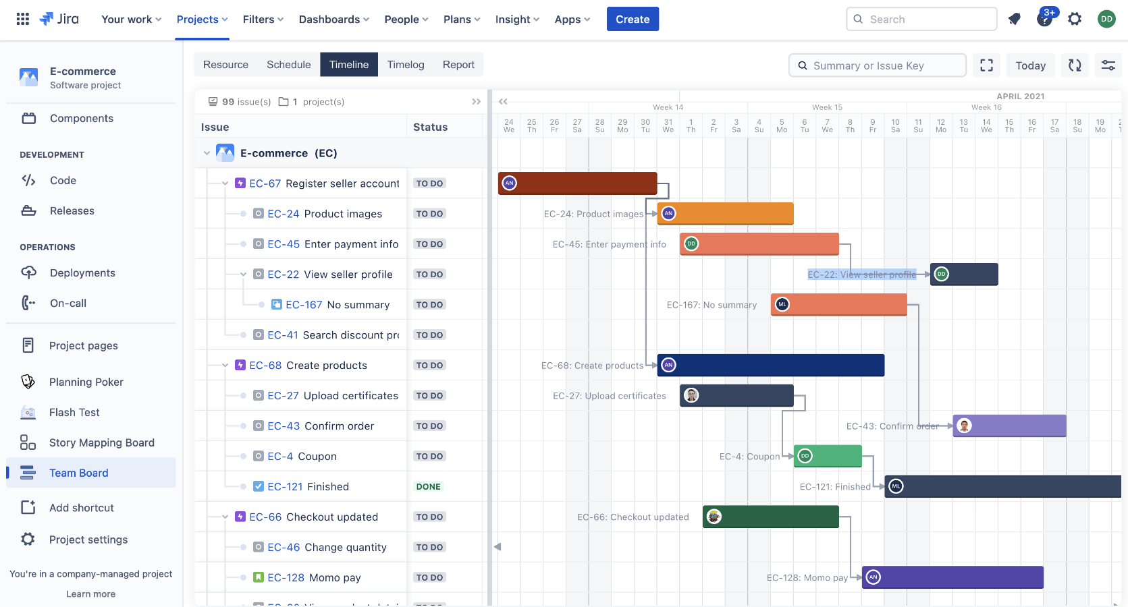This screenshot has height=607, width=1128.
Task: Open the Flash Test icon
Action: tap(28, 412)
